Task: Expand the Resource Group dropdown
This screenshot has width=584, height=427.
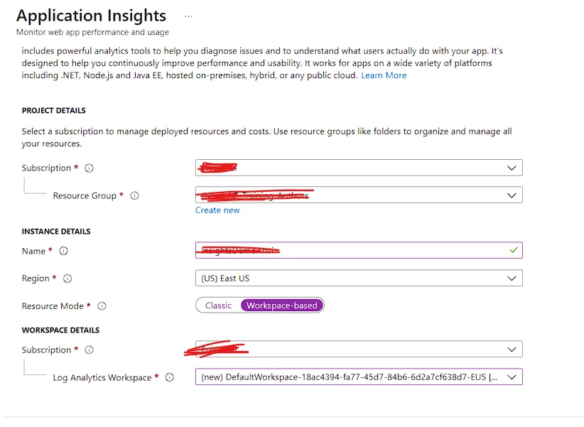Action: point(512,195)
